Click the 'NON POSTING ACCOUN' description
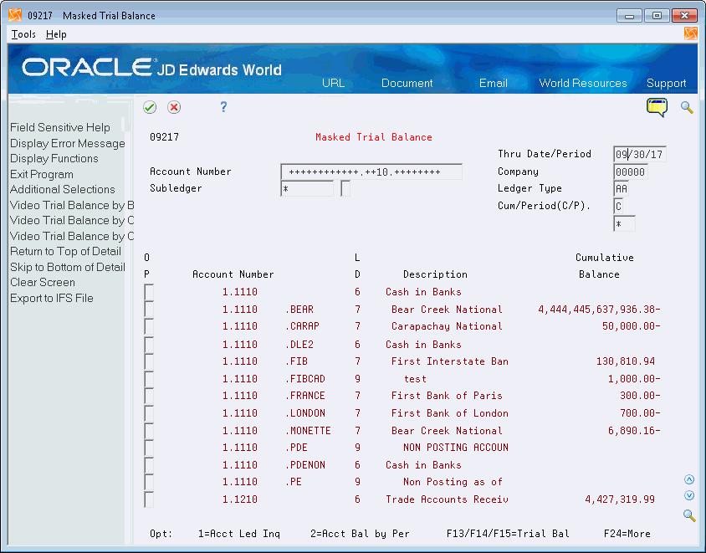The width and height of the screenshot is (706, 553). click(x=456, y=448)
